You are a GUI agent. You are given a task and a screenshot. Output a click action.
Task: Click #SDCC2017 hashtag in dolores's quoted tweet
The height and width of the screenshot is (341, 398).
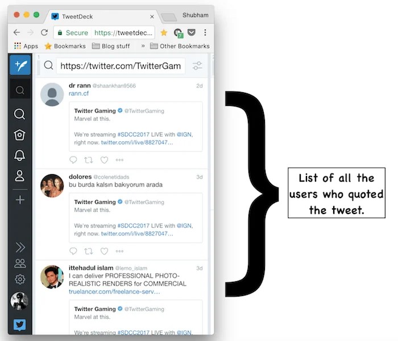[133, 225]
